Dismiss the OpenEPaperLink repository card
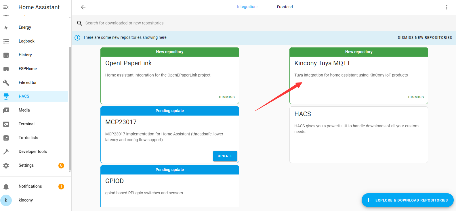The image size is (456, 211). coord(227,97)
